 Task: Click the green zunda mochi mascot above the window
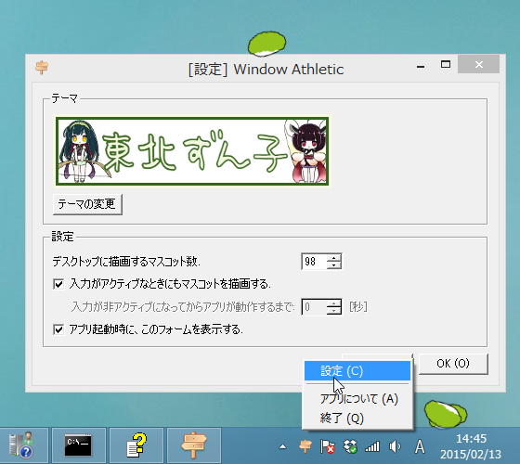(267, 44)
